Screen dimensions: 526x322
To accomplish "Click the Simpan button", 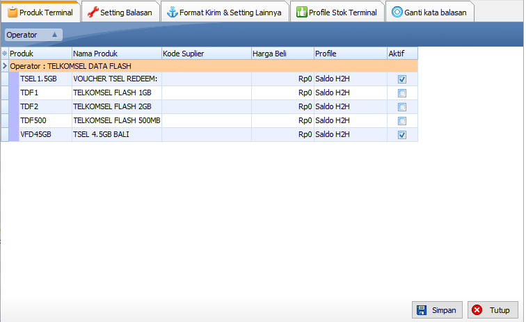I will 437,310.
